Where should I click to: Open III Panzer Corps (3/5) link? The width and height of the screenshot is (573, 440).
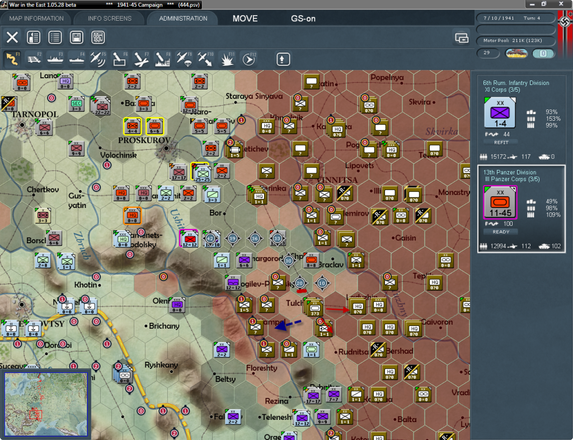[512, 179]
